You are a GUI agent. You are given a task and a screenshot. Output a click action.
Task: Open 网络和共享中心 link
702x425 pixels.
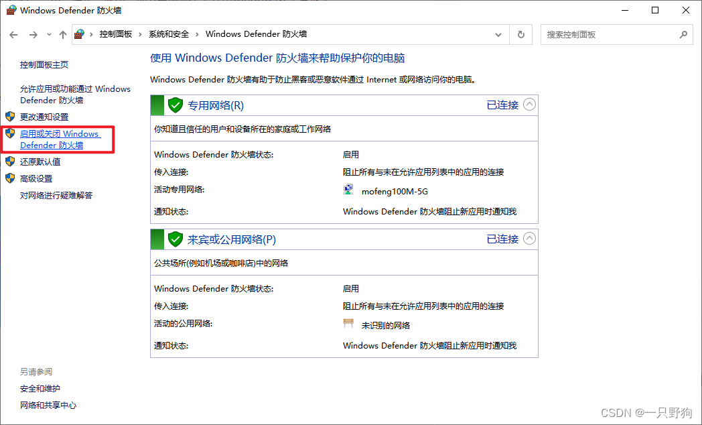(x=48, y=406)
